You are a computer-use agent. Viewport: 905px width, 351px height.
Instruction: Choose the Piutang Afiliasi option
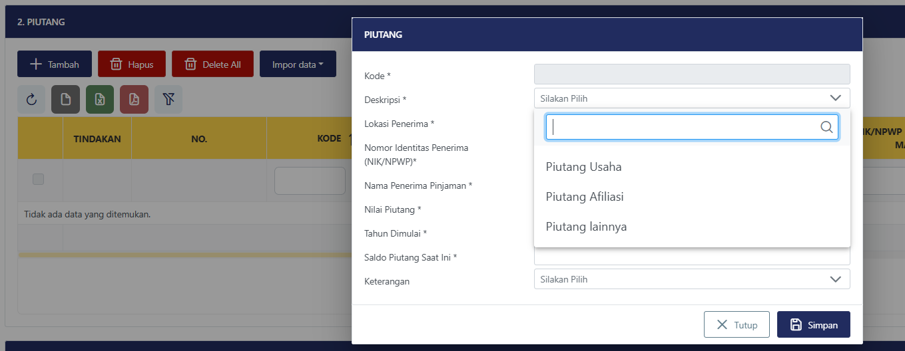585,197
